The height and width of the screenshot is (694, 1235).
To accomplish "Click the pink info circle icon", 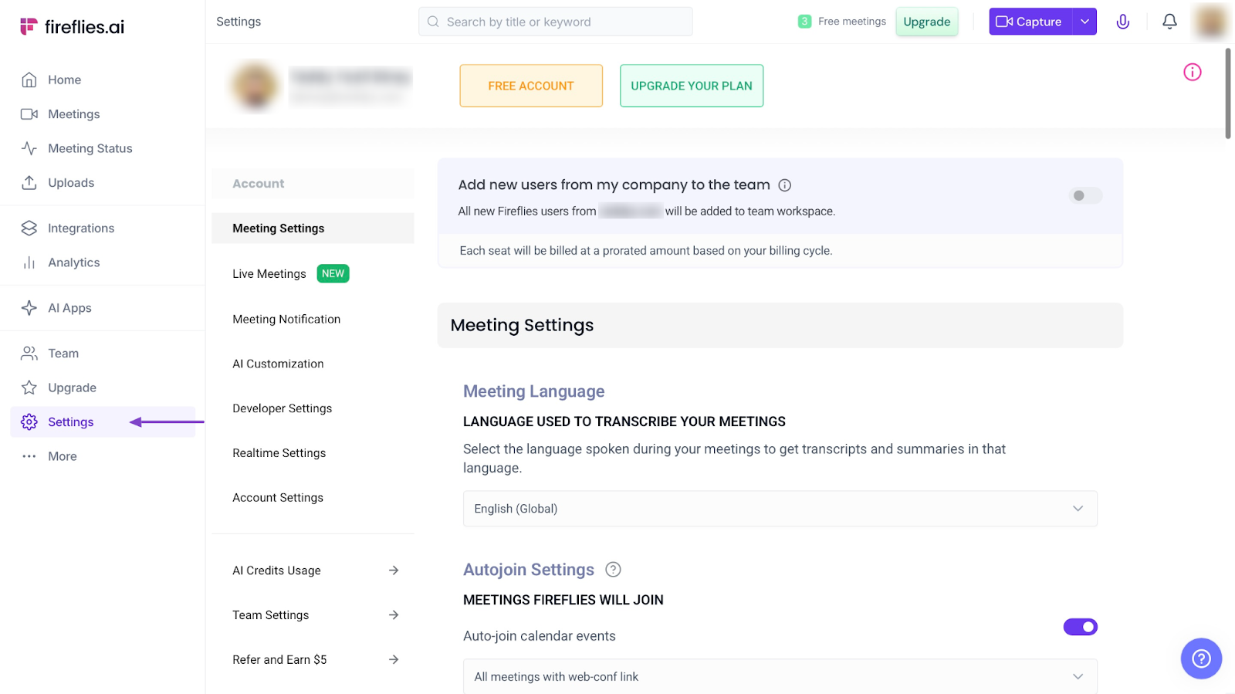I will [1193, 72].
